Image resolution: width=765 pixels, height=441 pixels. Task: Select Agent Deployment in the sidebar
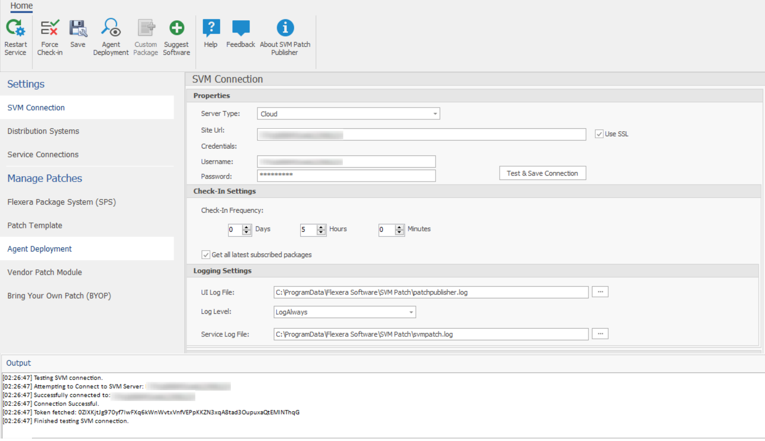[x=87, y=249]
